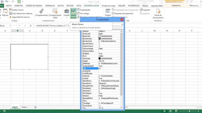Open the POWERPIVOT tab

tap(134, 6)
